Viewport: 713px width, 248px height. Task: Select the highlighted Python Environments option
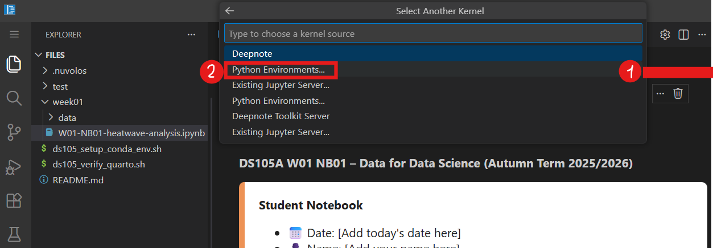click(x=279, y=70)
